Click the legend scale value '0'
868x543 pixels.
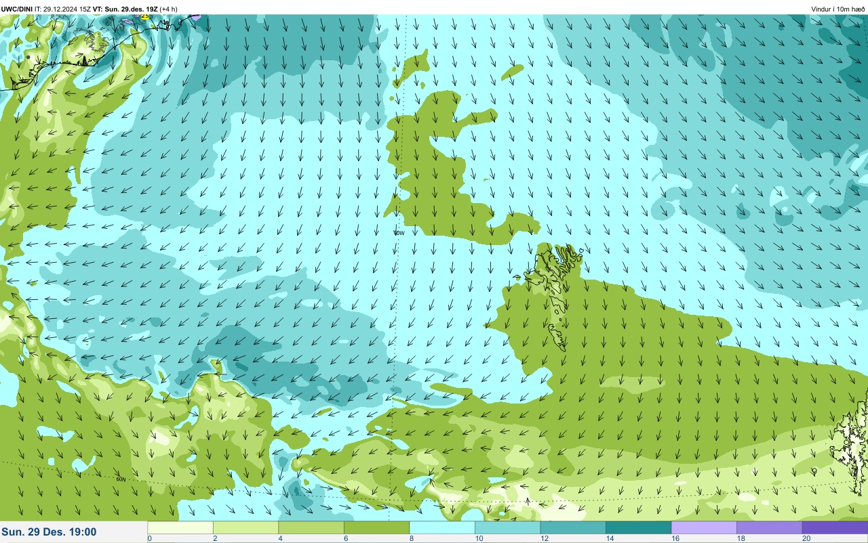click(x=149, y=538)
